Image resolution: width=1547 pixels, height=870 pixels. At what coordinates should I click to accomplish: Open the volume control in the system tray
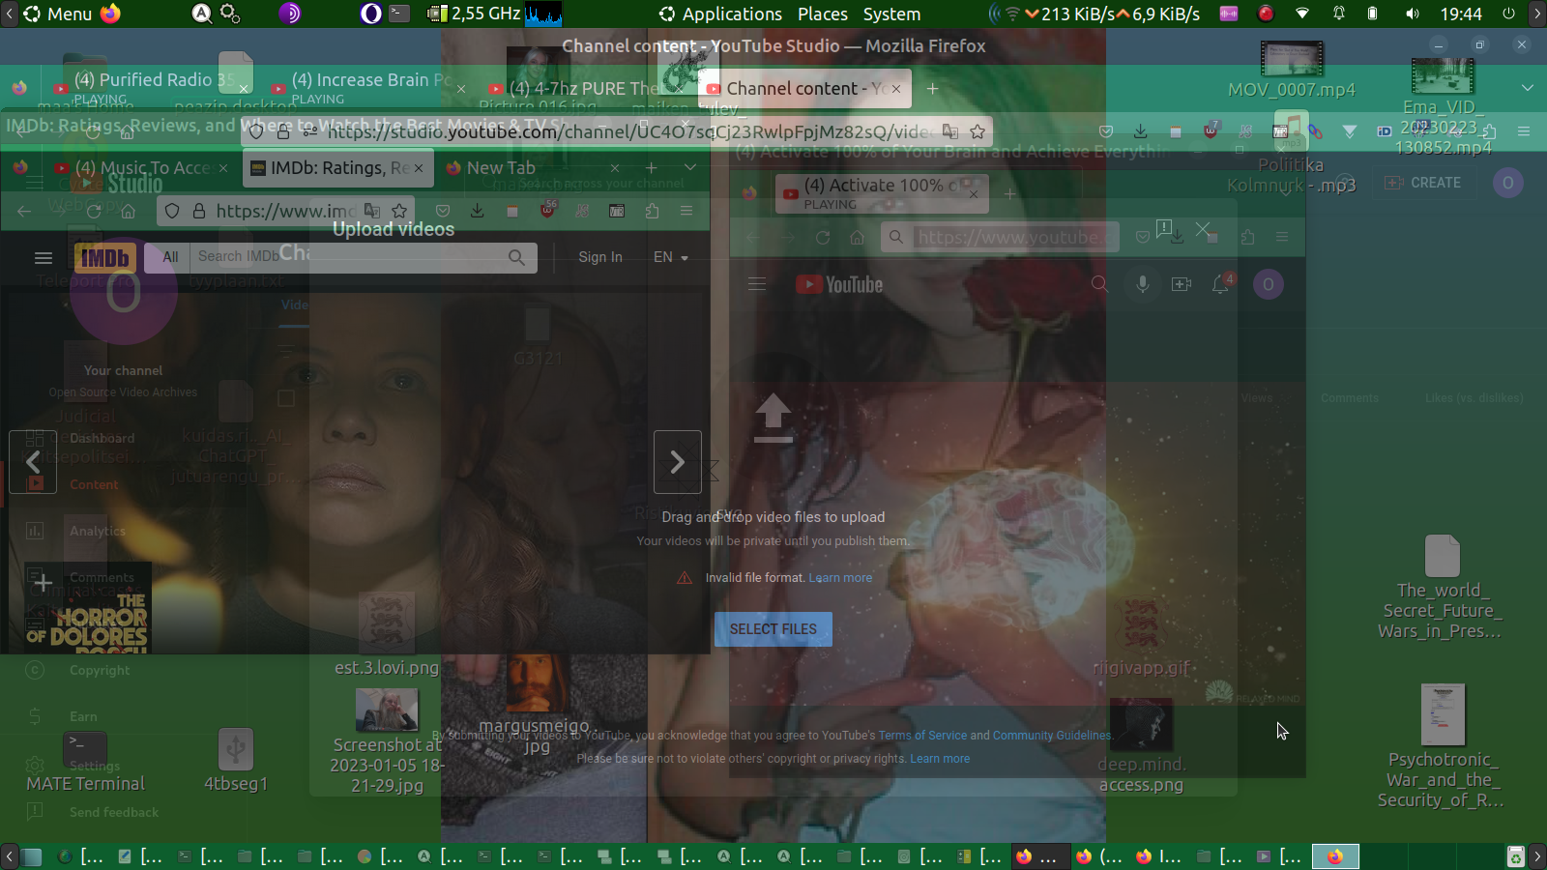click(1413, 14)
